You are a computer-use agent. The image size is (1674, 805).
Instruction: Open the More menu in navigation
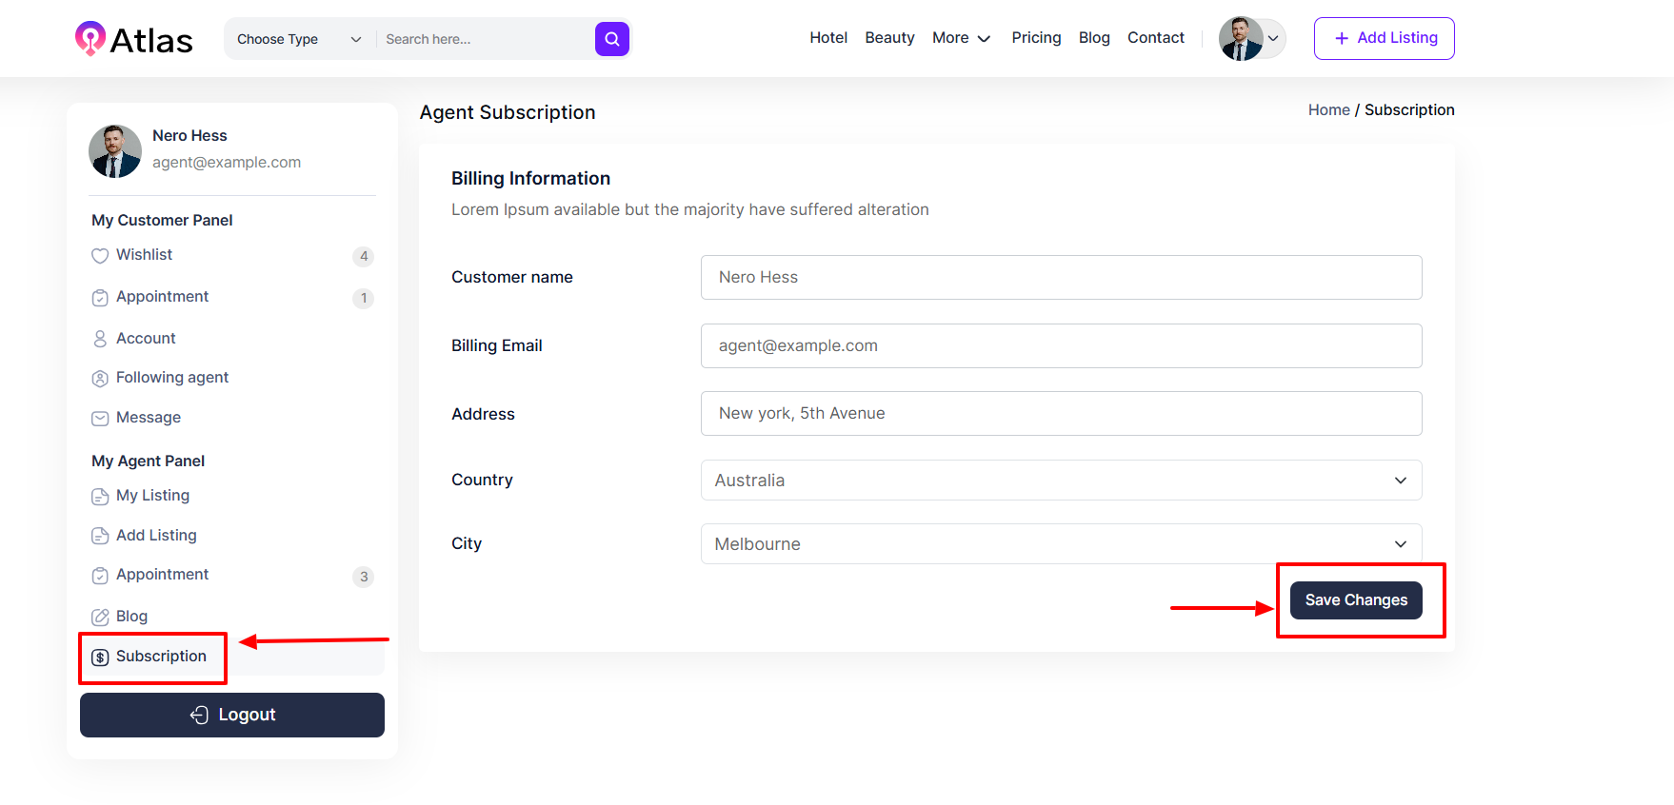pyautogui.click(x=961, y=38)
